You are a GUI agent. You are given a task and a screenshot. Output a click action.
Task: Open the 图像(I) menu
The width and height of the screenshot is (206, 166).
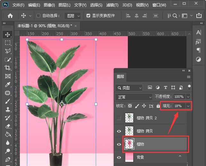(49, 5)
